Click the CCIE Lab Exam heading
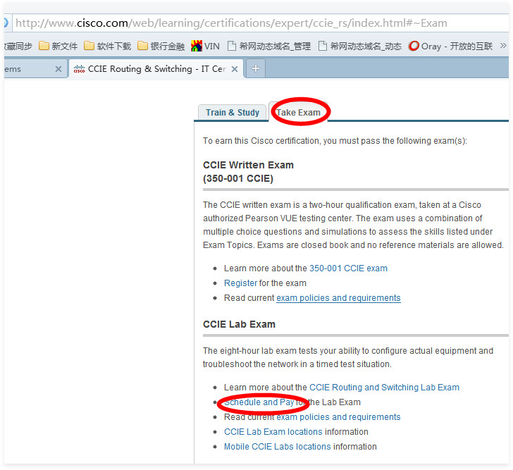This screenshot has height=470, width=513. click(x=239, y=324)
